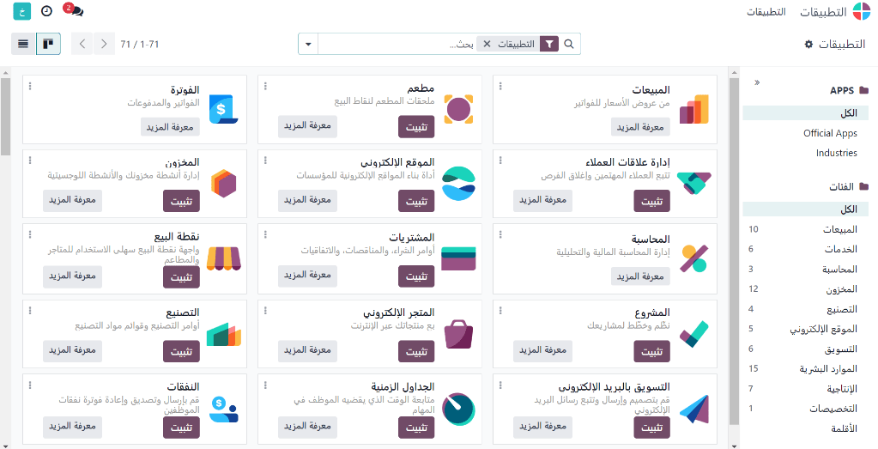Collapse the sidebar with double chevron
The width and height of the screenshot is (878, 449).
[757, 82]
